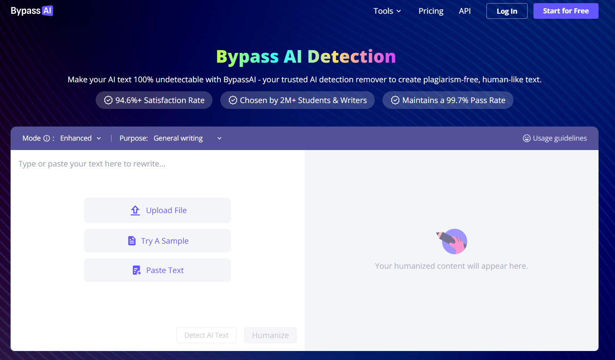The image size is (615, 360).
Task: Open the Usage guidelines link
Action: [555, 138]
